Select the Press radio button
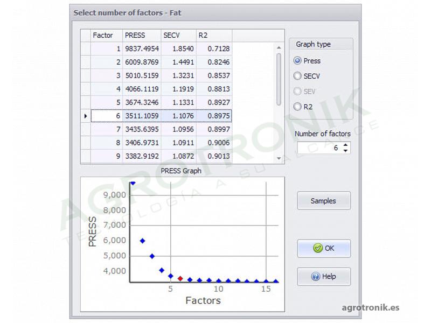The height and width of the screenshot is (323, 431). click(297, 61)
